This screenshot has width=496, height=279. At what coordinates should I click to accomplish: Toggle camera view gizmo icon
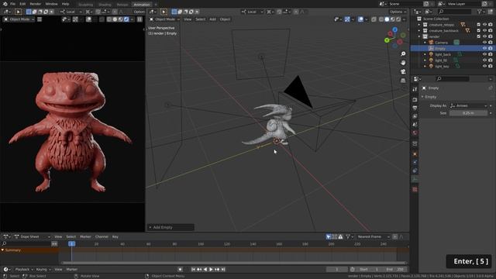[x=403, y=72]
